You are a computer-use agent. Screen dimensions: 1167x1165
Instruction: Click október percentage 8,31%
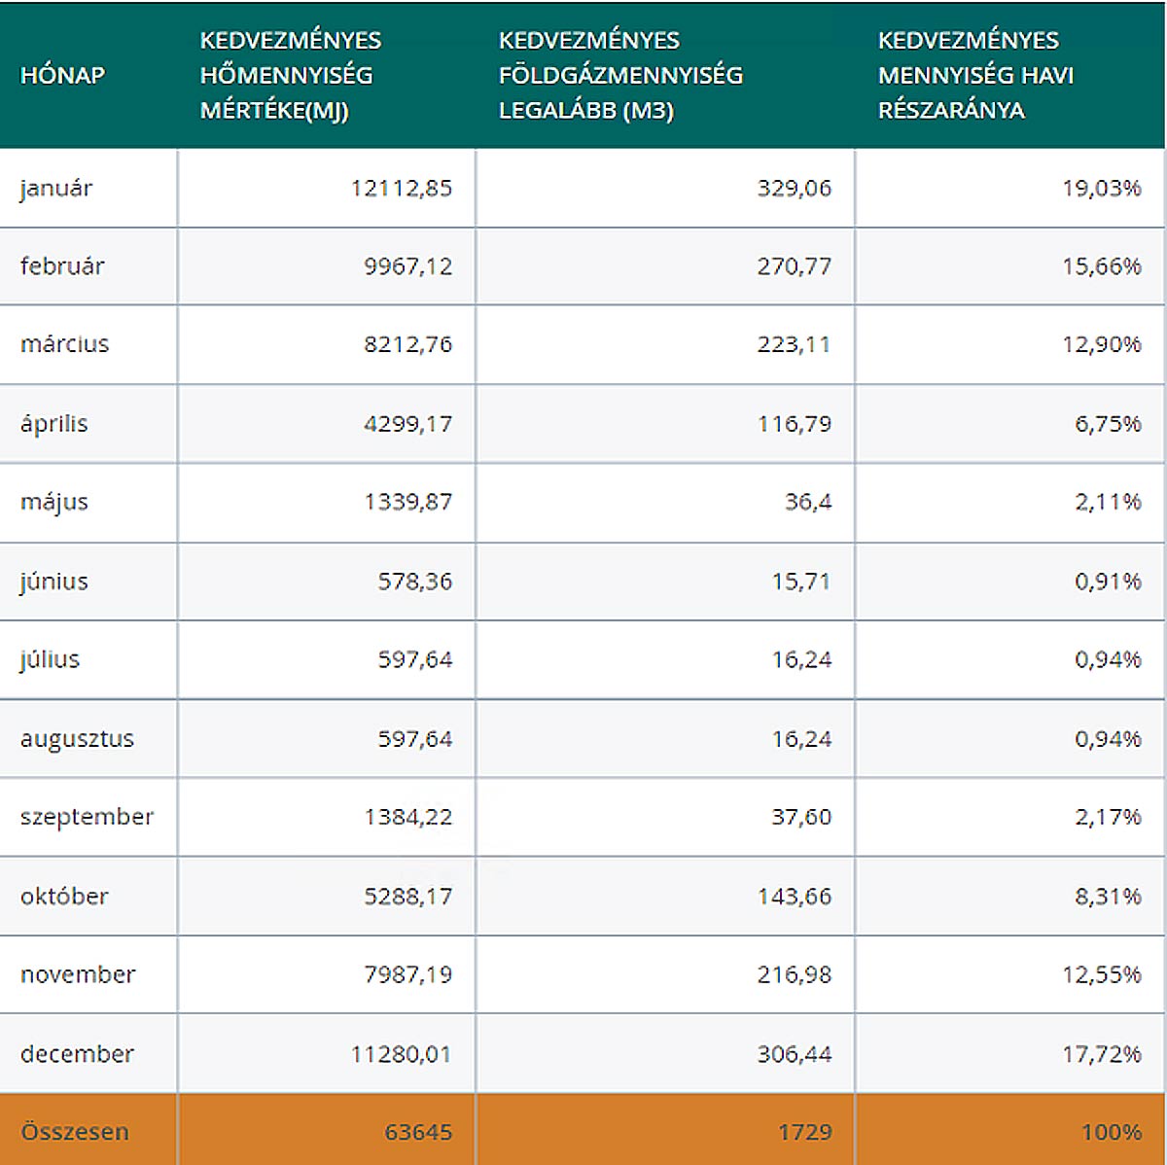click(1108, 897)
